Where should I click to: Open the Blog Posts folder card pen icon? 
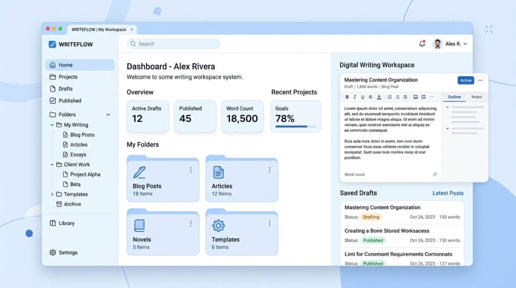140,172
